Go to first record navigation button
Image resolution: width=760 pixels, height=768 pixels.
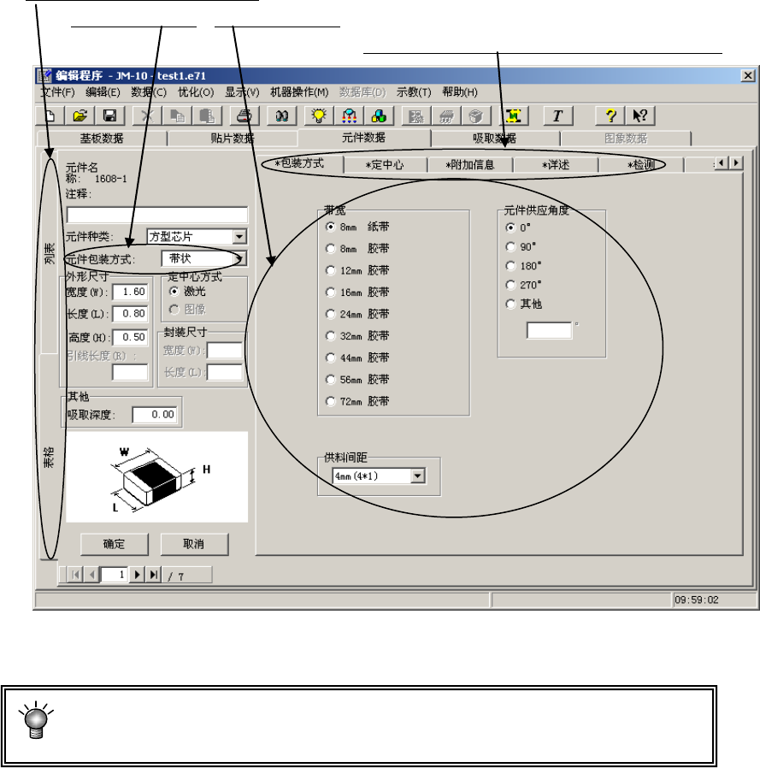click(x=75, y=575)
